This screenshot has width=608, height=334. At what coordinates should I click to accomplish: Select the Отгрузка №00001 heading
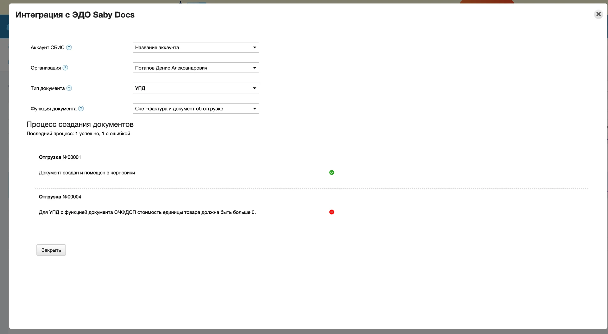(x=60, y=157)
